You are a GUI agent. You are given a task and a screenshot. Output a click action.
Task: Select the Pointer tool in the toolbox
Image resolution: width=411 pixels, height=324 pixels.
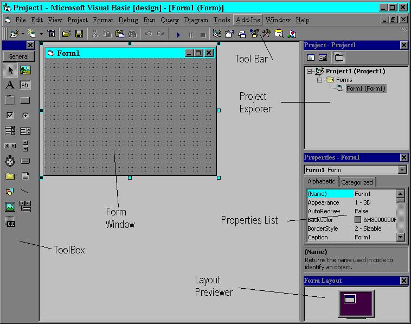tap(10, 70)
